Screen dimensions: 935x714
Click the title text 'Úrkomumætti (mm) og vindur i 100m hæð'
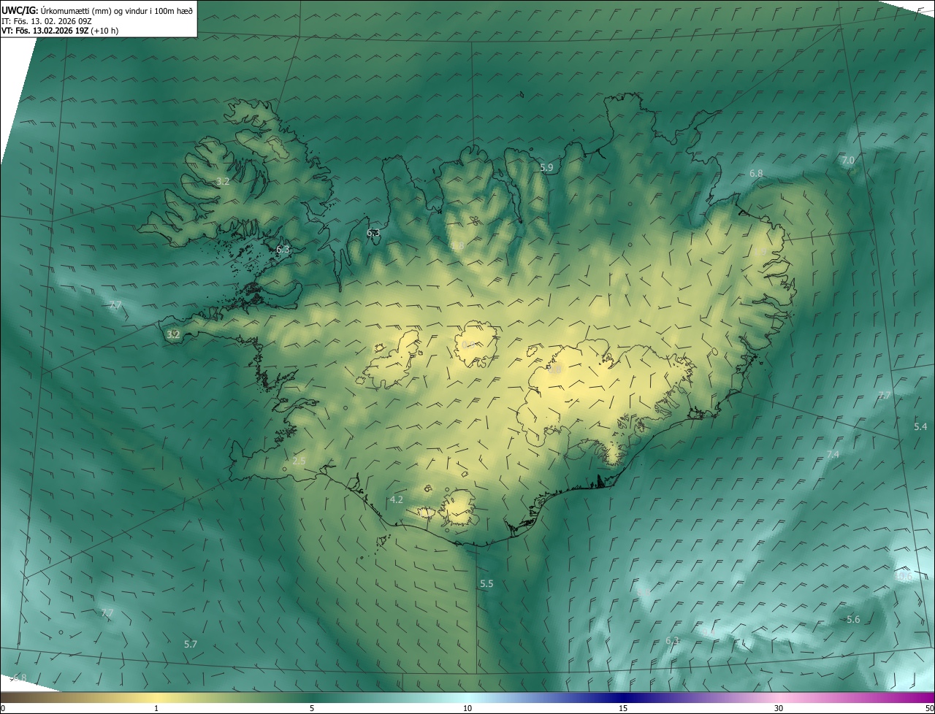116,10
